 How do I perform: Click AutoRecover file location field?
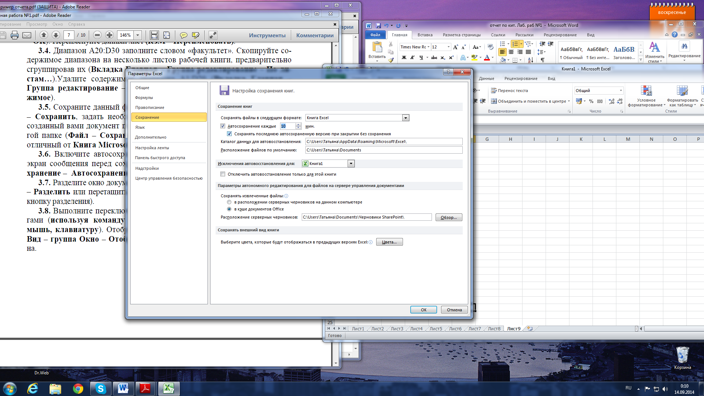point(384,142)
